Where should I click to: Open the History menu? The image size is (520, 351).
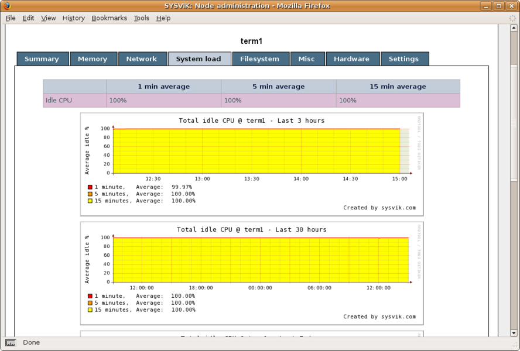74,18
